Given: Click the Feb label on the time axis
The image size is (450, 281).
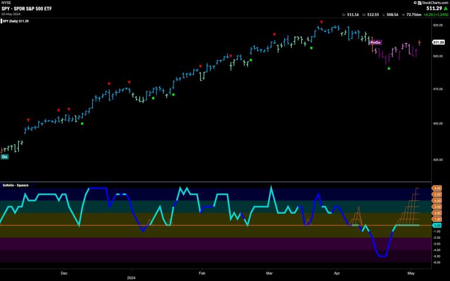Looking at the screenshot, I should (202, 273).
